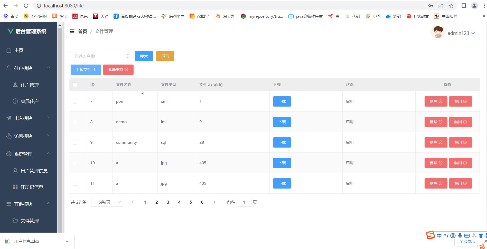
Task: Click the person icon next to 住户模块
Action: [9, 68]
